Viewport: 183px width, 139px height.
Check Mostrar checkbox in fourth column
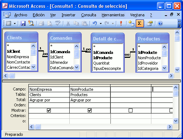point(171,111)
